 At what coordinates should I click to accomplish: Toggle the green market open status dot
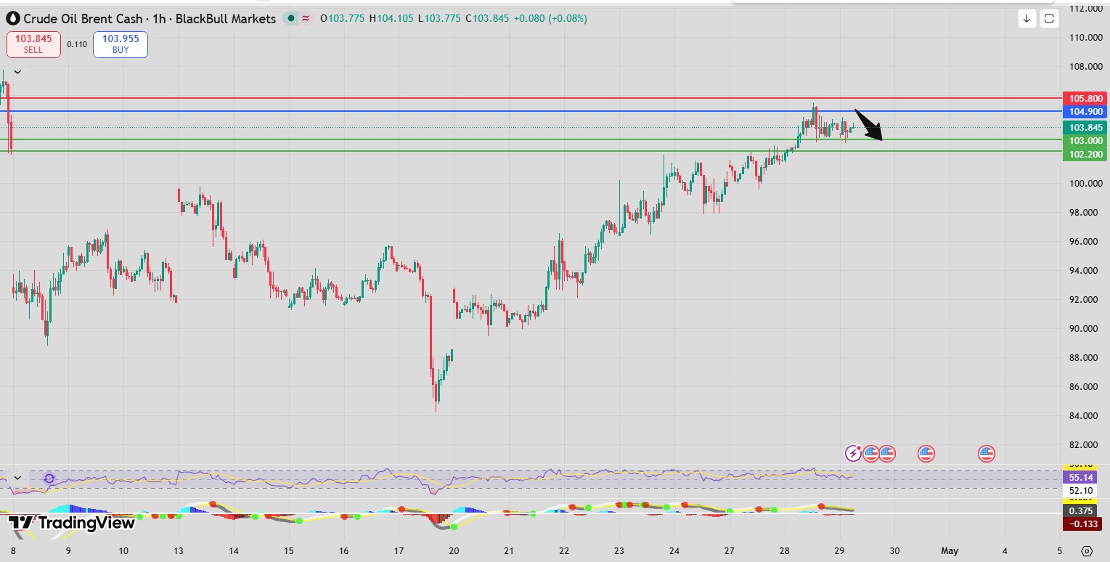(x=291, y=19)
